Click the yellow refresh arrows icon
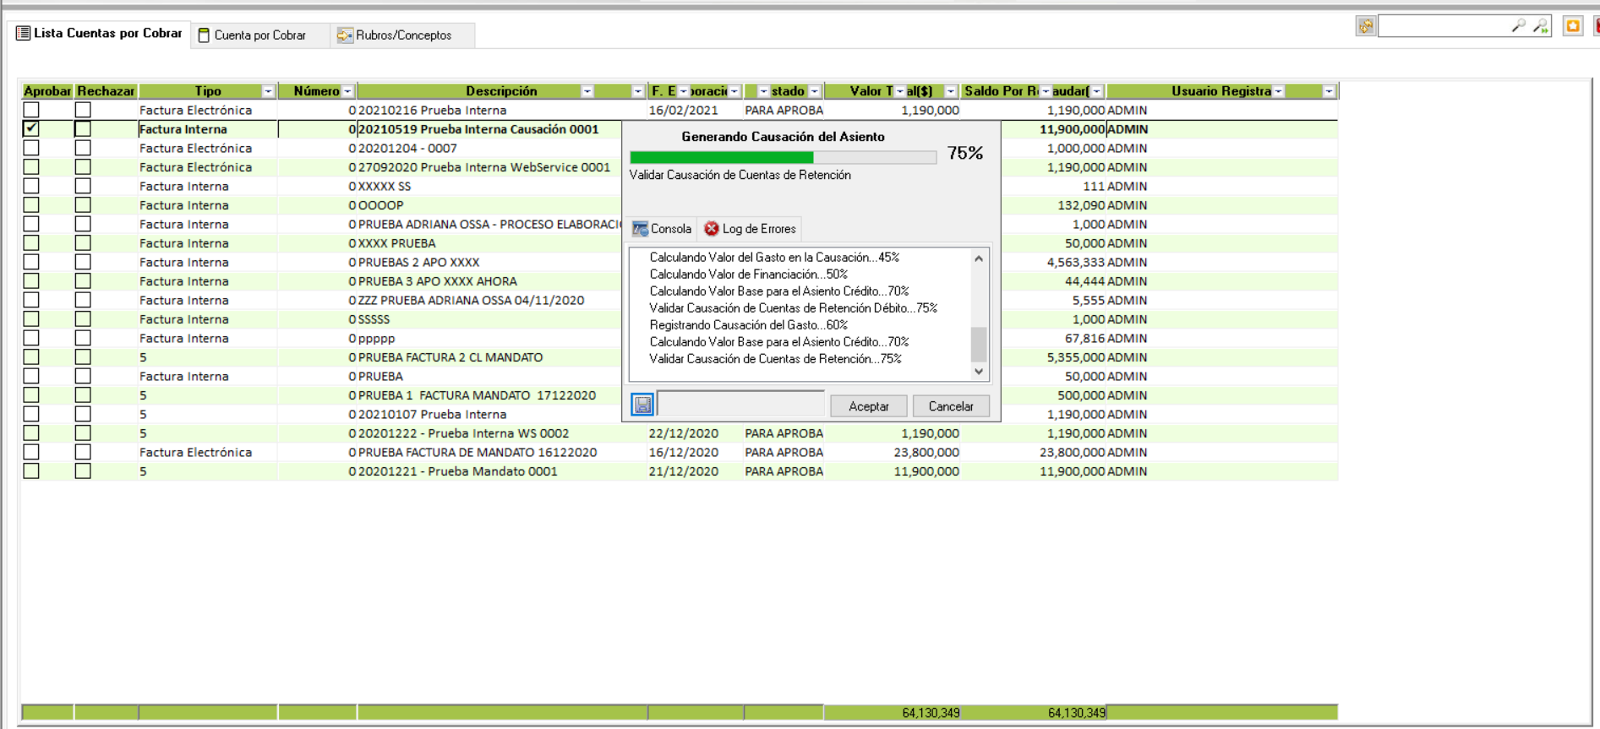The height and width of the screenshot is (729, 1600). [1365, 26]
